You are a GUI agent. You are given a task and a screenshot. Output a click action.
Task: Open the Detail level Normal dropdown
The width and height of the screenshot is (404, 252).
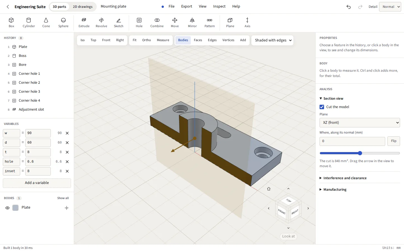(390, 7)
